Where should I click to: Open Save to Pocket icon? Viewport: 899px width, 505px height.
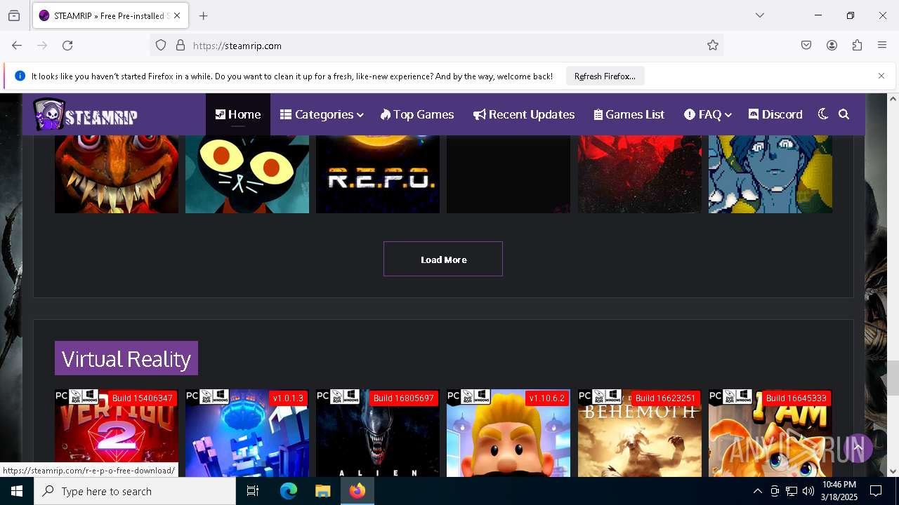click(x=806, y=46)
